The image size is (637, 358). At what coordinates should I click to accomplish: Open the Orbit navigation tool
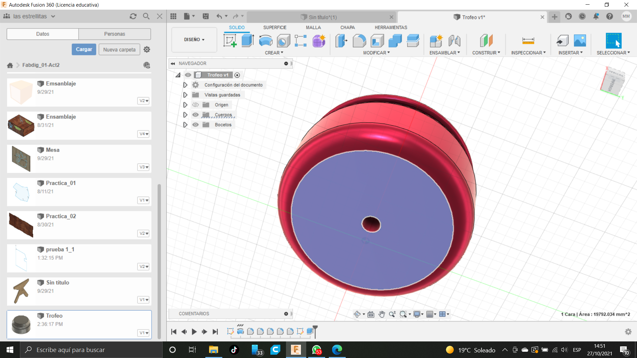[357, 314]
